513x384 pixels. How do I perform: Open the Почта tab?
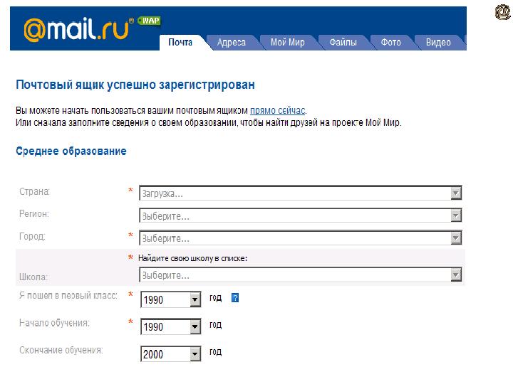180,43
